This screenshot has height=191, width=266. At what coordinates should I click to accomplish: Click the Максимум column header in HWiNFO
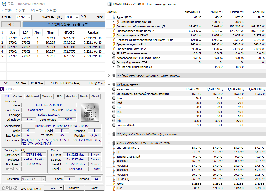tap(235, 12)
